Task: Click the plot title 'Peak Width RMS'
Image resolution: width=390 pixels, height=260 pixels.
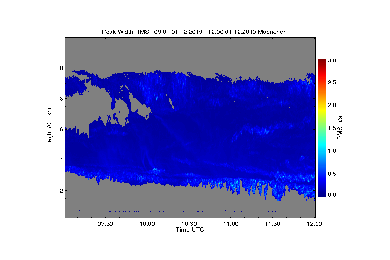Action: click(x=125, y=32)
